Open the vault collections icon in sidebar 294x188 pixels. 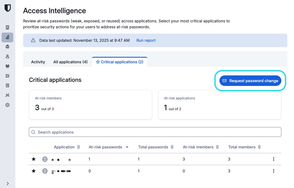coord(7,27)
